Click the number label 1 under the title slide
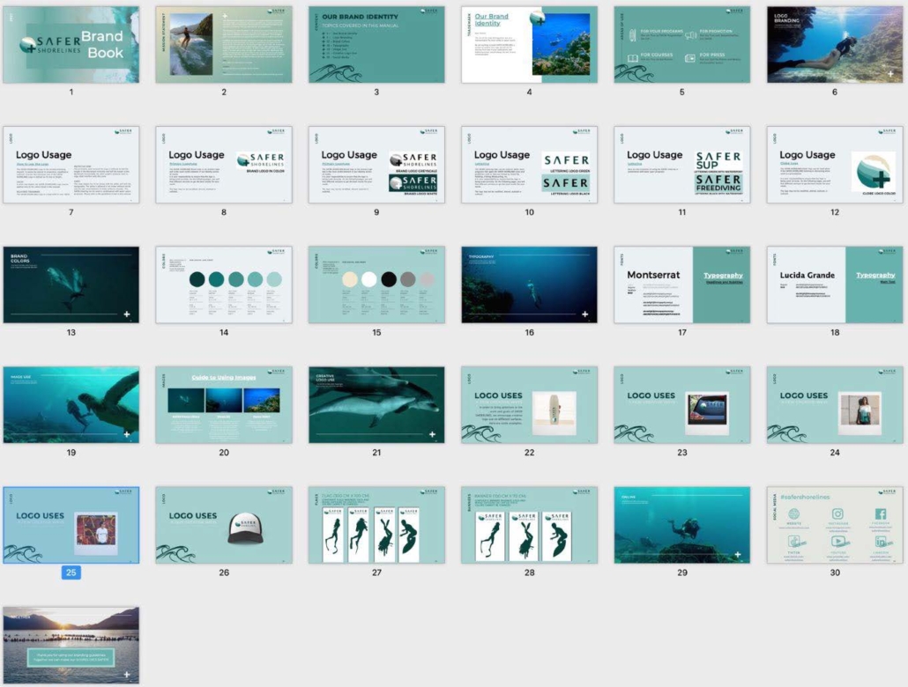Image resolution: width=908 pixels, height=687 pixels. (71, 92)
